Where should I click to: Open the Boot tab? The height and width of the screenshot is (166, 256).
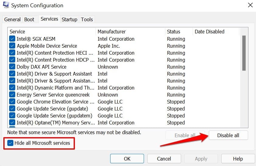[x=29, y=19]
